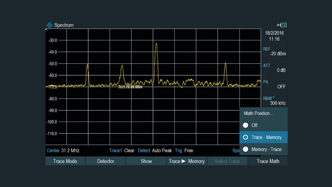Click the battery charging status icon
The image size is (332, 187).
281,25
